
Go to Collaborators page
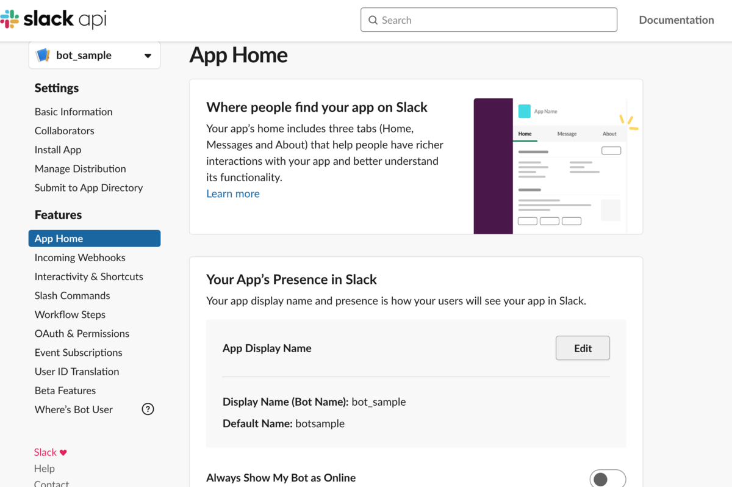coord(64,131)
